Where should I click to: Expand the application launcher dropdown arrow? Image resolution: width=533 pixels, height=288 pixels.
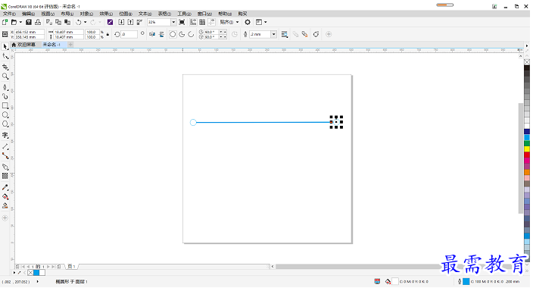tap(266, 22)
